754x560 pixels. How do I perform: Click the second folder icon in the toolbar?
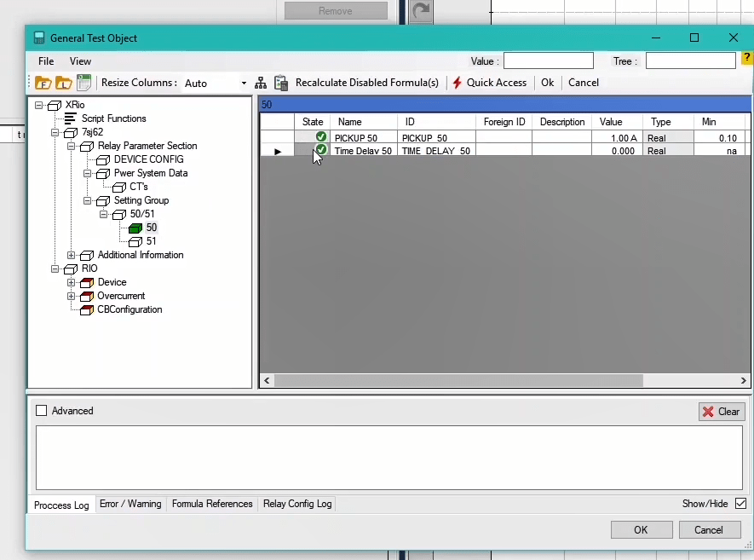click(63, 83)
